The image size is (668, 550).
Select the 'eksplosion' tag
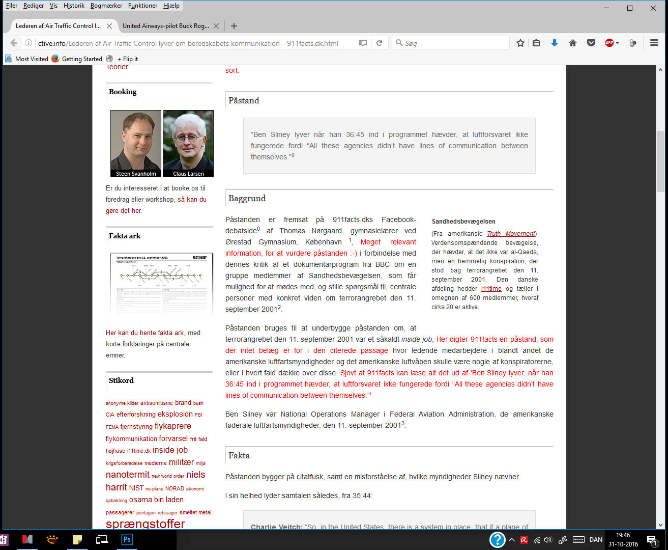tap(175, 414)
